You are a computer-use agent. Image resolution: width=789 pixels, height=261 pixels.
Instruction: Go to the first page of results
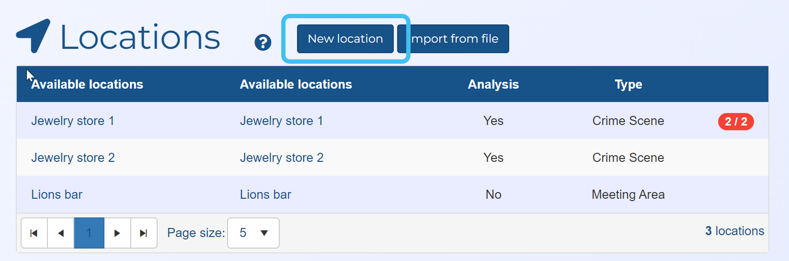click(34, 233)
